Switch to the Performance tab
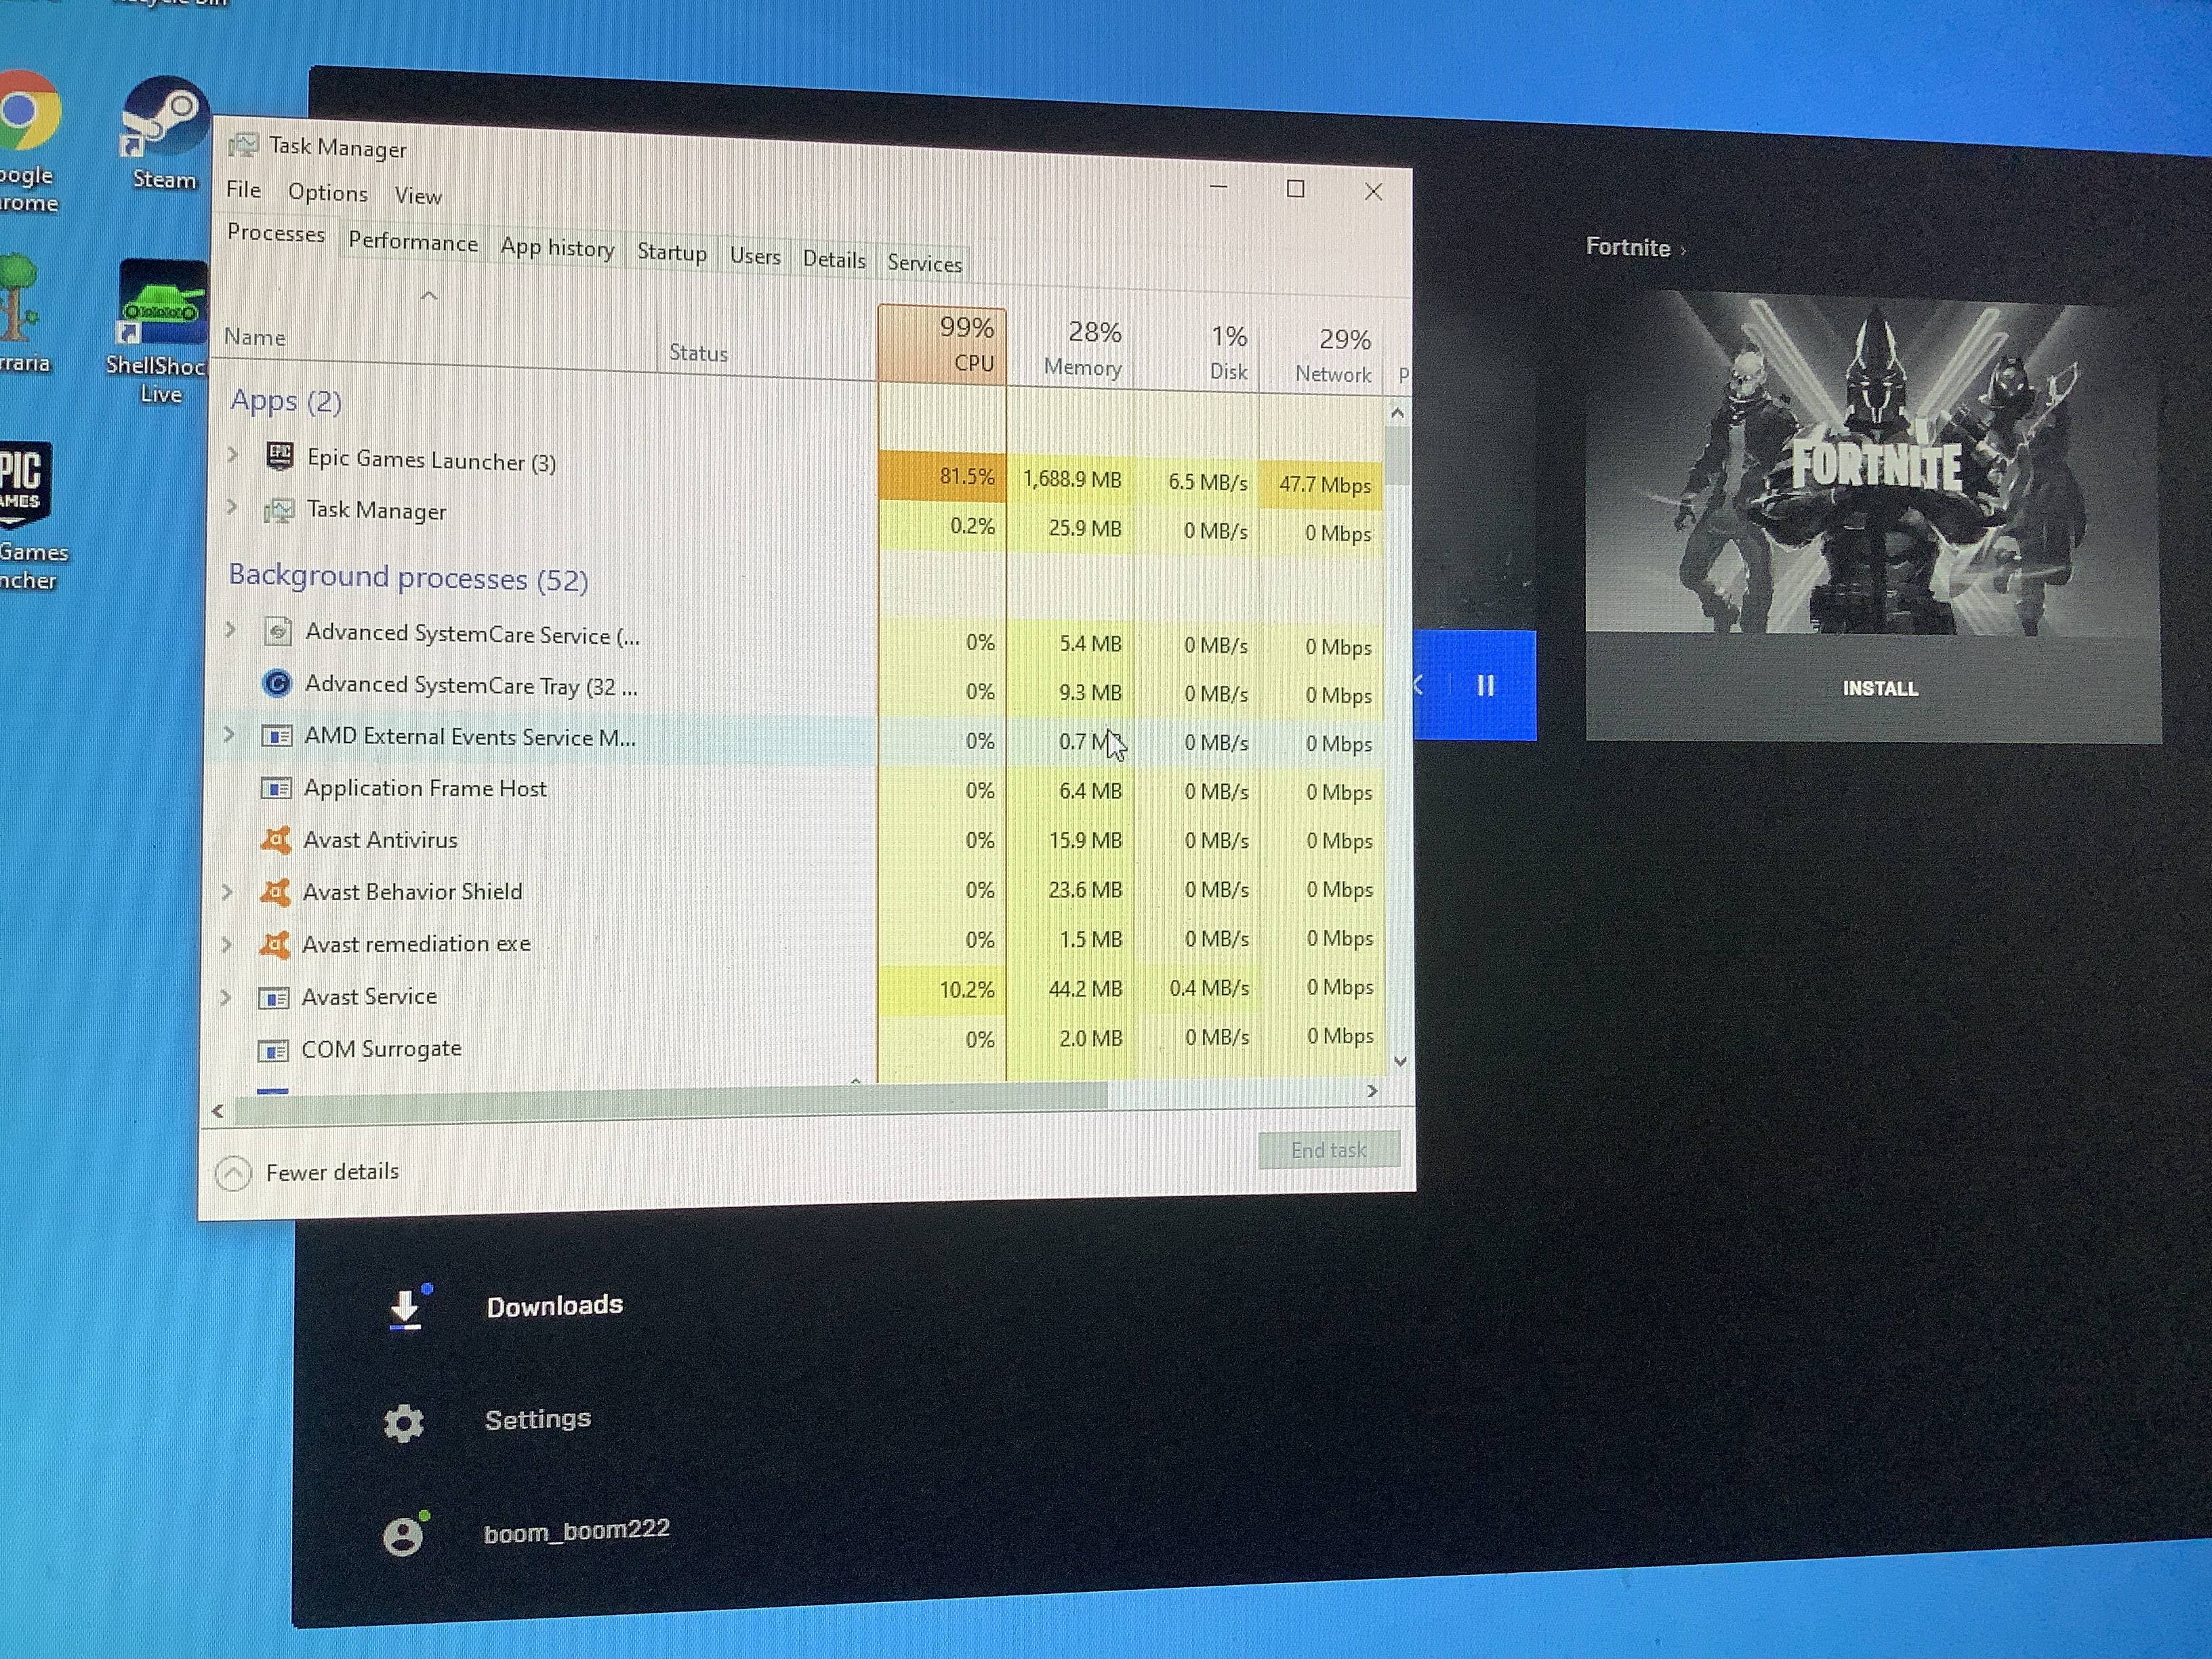Viewport: 2212px width, 1659px height. click(413, 243)
